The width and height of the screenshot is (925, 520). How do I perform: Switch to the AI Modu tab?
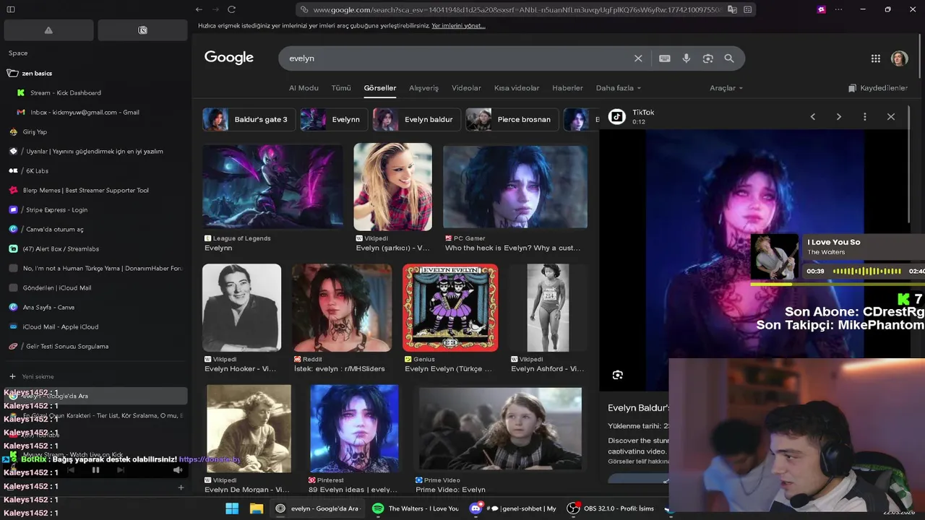click(304, 88)
